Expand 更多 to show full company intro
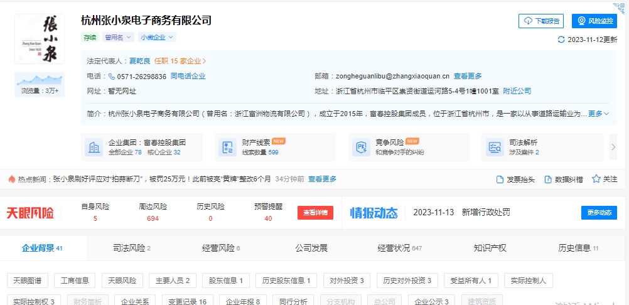Viewport: 629px width, 305px height. tap(599, 114)
